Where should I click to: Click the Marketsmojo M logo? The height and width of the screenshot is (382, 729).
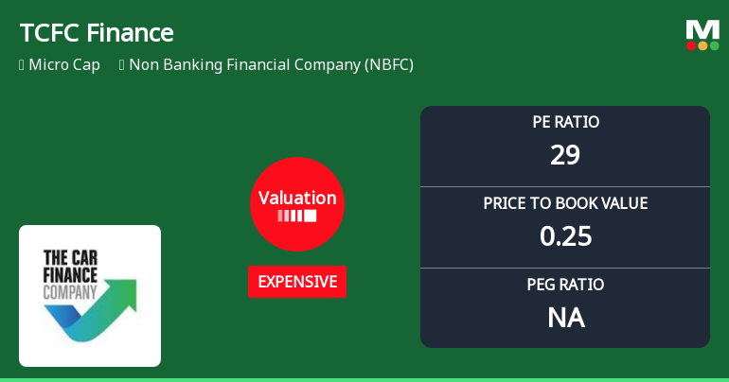point(702,29)
